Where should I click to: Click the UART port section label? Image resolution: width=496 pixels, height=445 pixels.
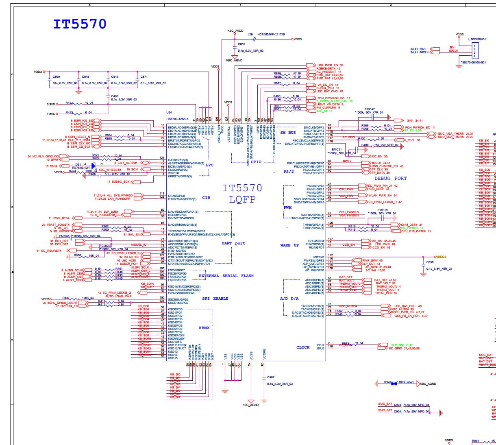click(233, 243)
